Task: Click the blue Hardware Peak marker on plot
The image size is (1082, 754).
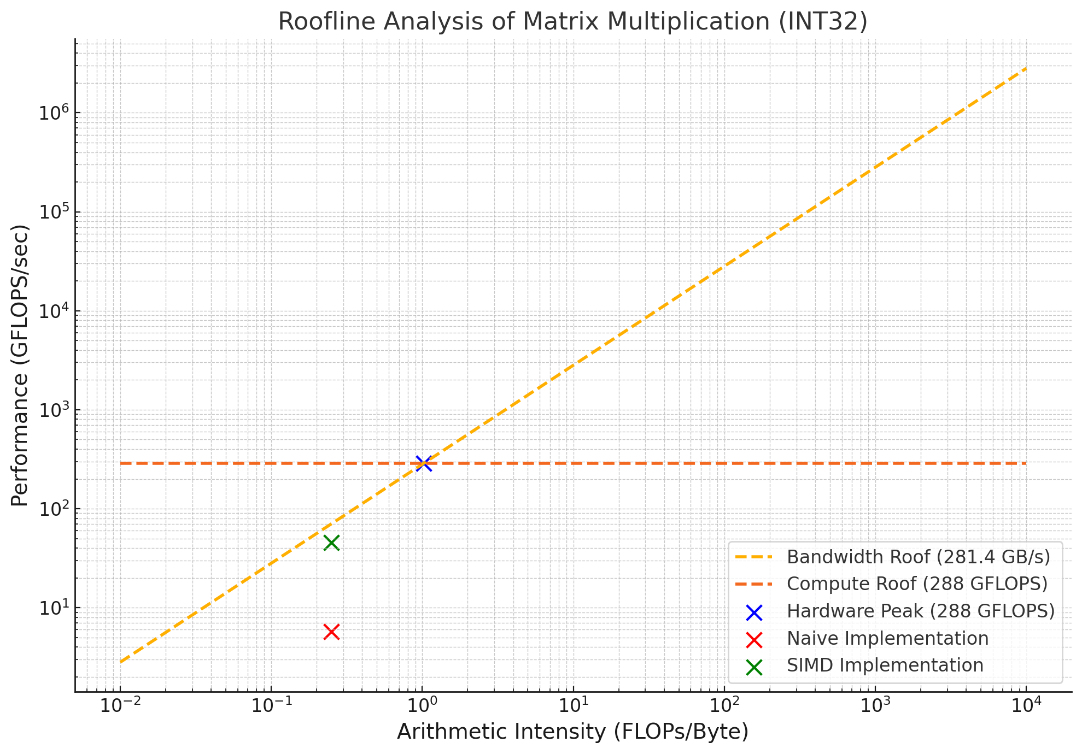Action: (x=424, y=463)
